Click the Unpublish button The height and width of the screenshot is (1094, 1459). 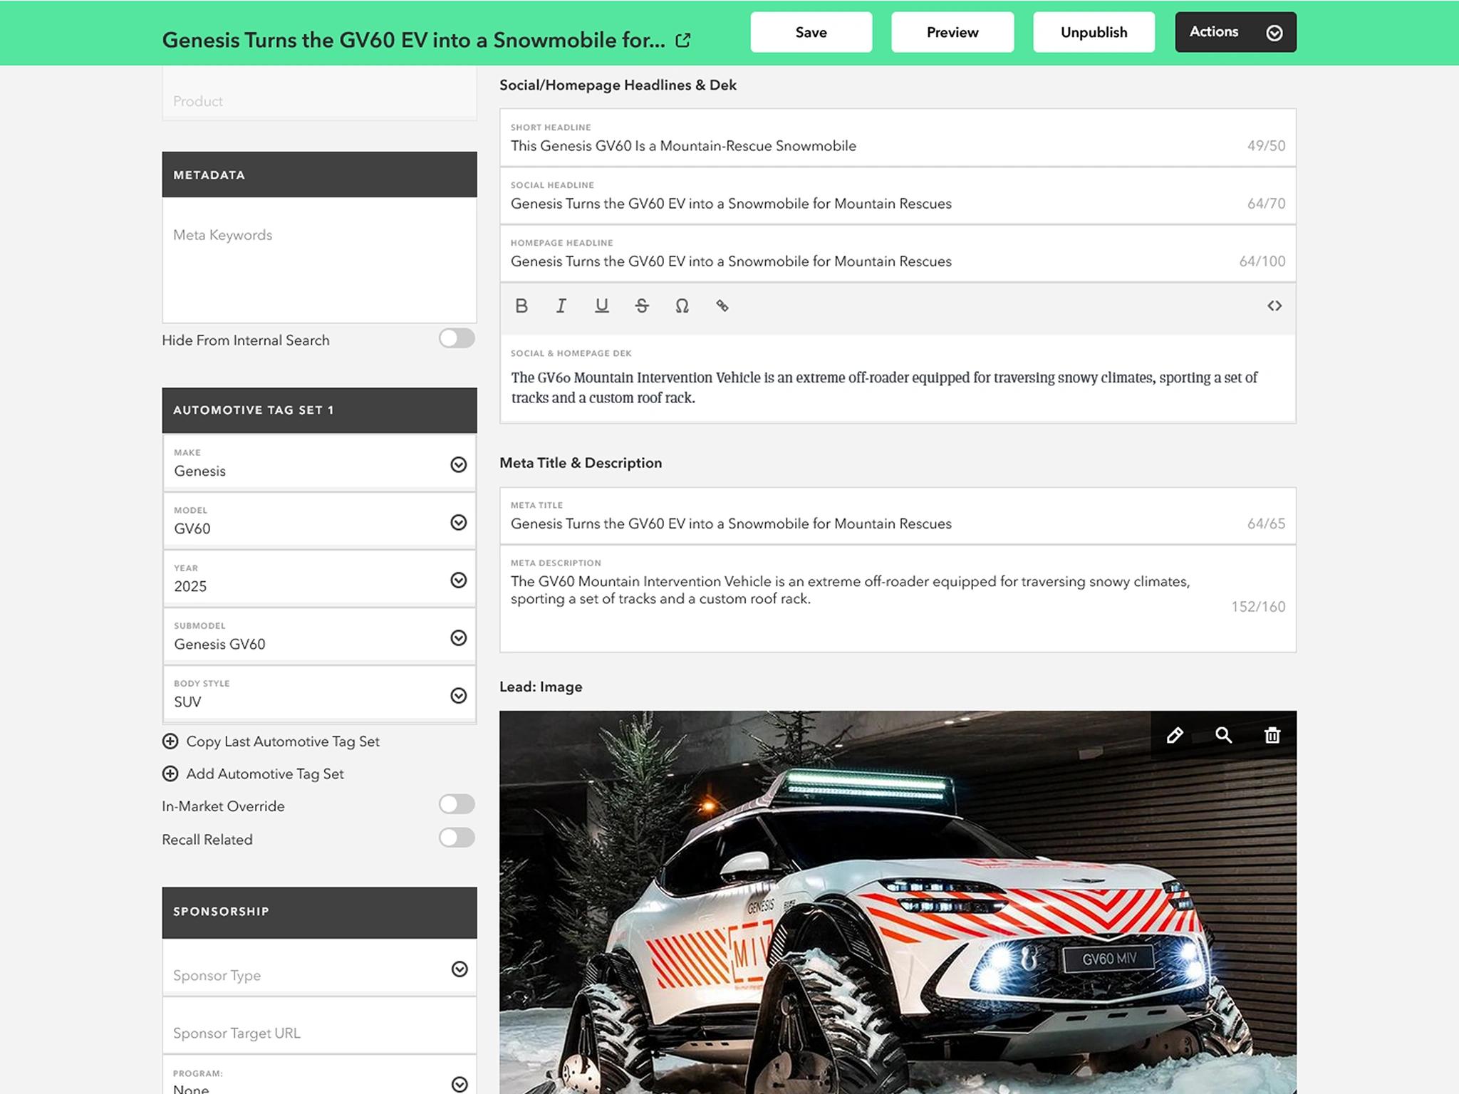point(1094,32)
